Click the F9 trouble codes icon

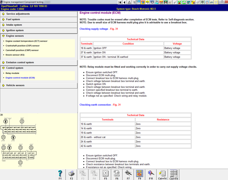tap(139, 175)
